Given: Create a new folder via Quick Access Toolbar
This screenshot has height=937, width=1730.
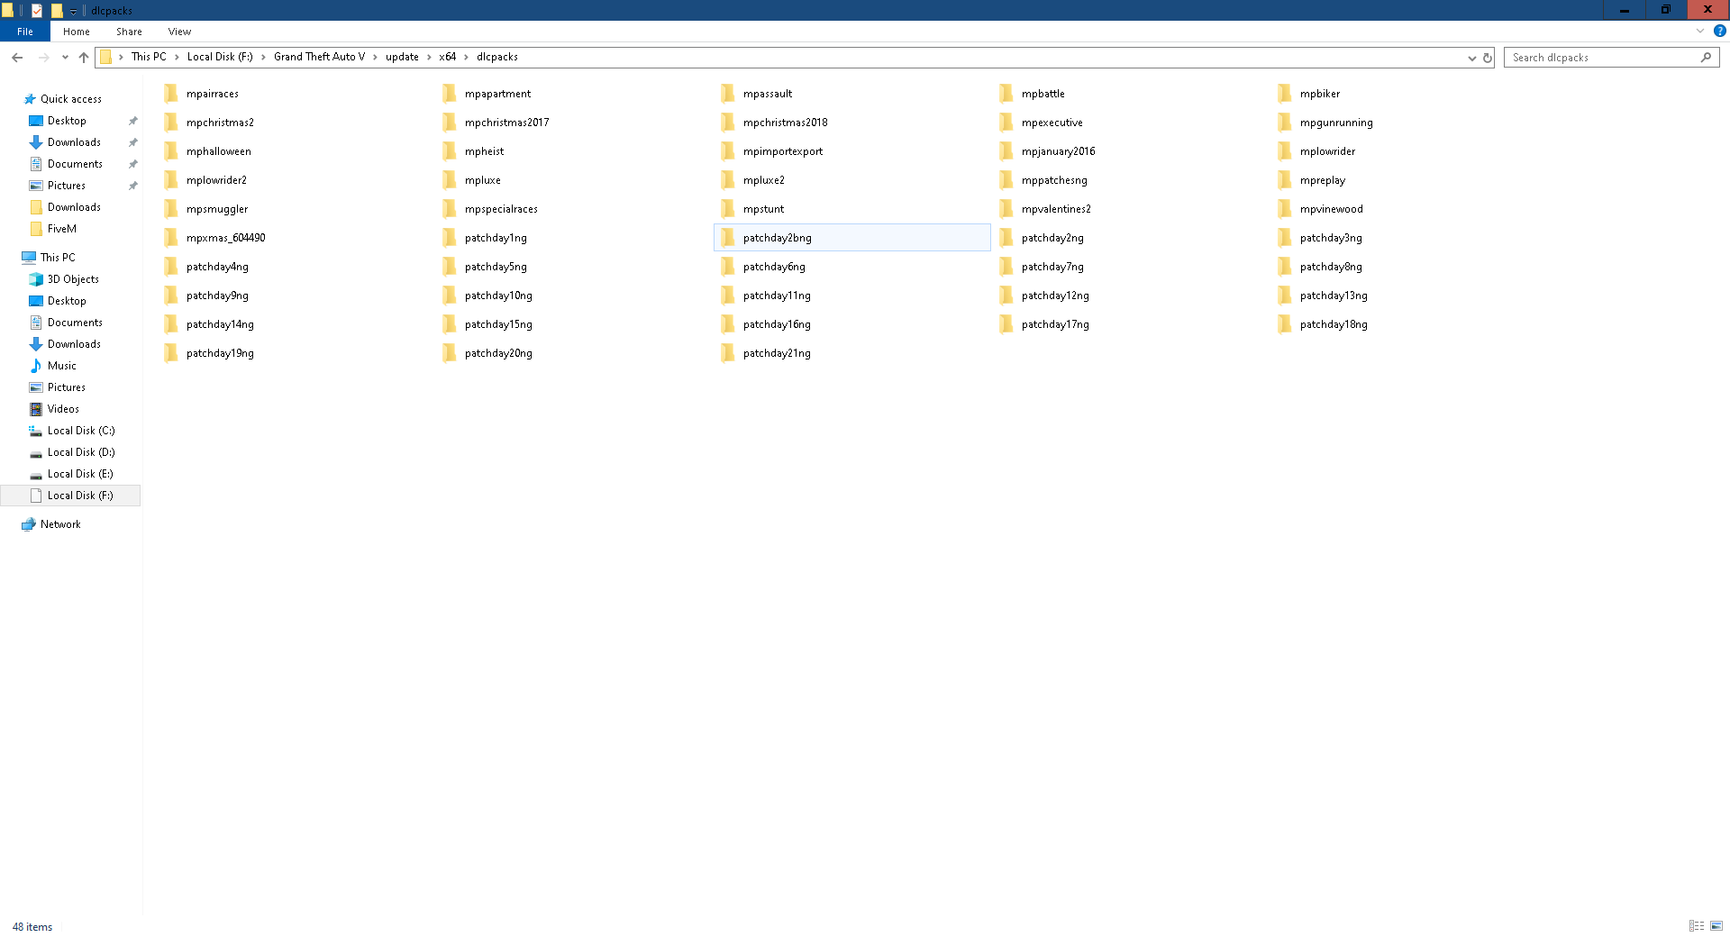Looking at the screenshot, I should pos(56,10).
